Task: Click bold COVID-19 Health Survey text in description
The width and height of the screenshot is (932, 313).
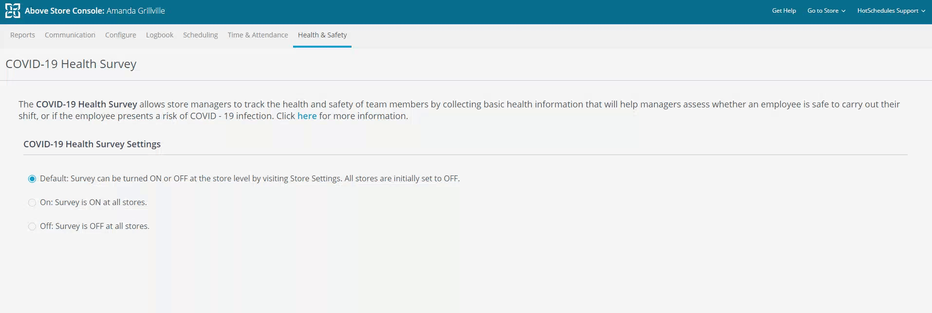Action: pos(87,104)
